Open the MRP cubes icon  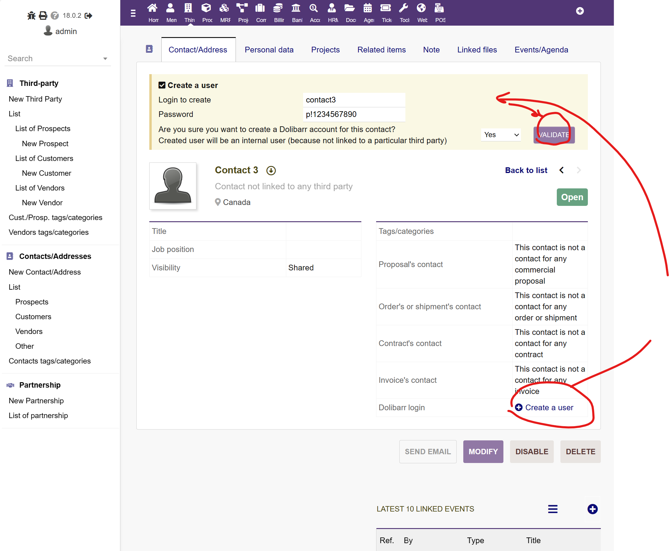click(224, 8)
